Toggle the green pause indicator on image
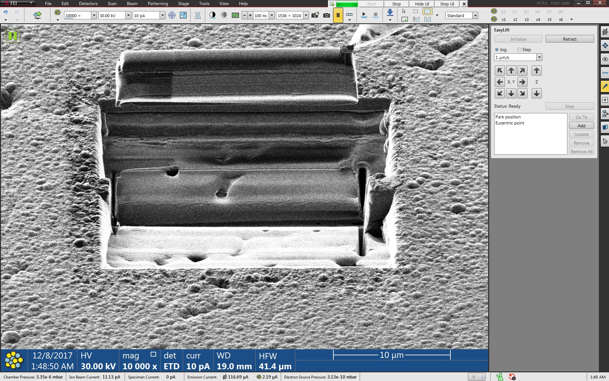This screenshot has width=609, height=381. (x=13, y=36)
